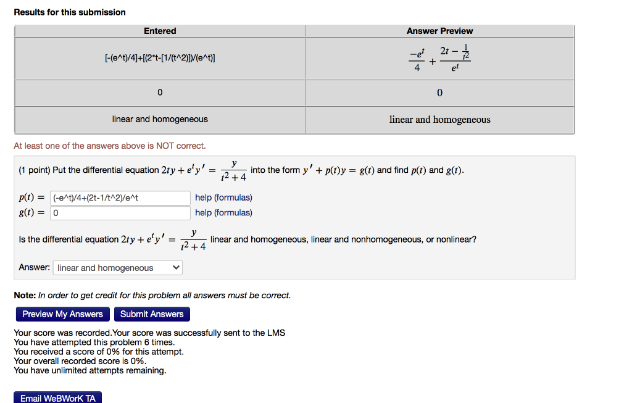Click the Entered column header
This screenshot has height=403, width=632.
[159, 31]
